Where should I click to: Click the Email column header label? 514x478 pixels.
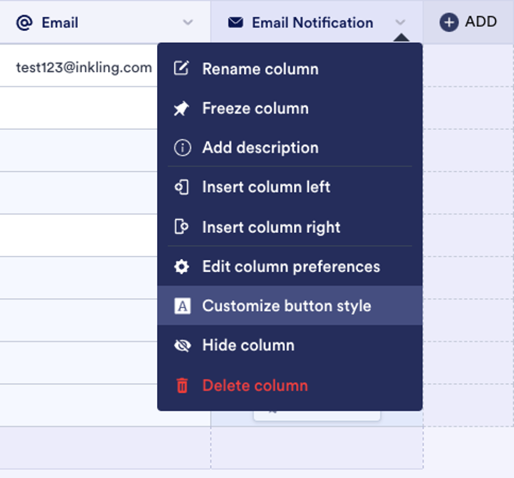click(x=60, y=22)
